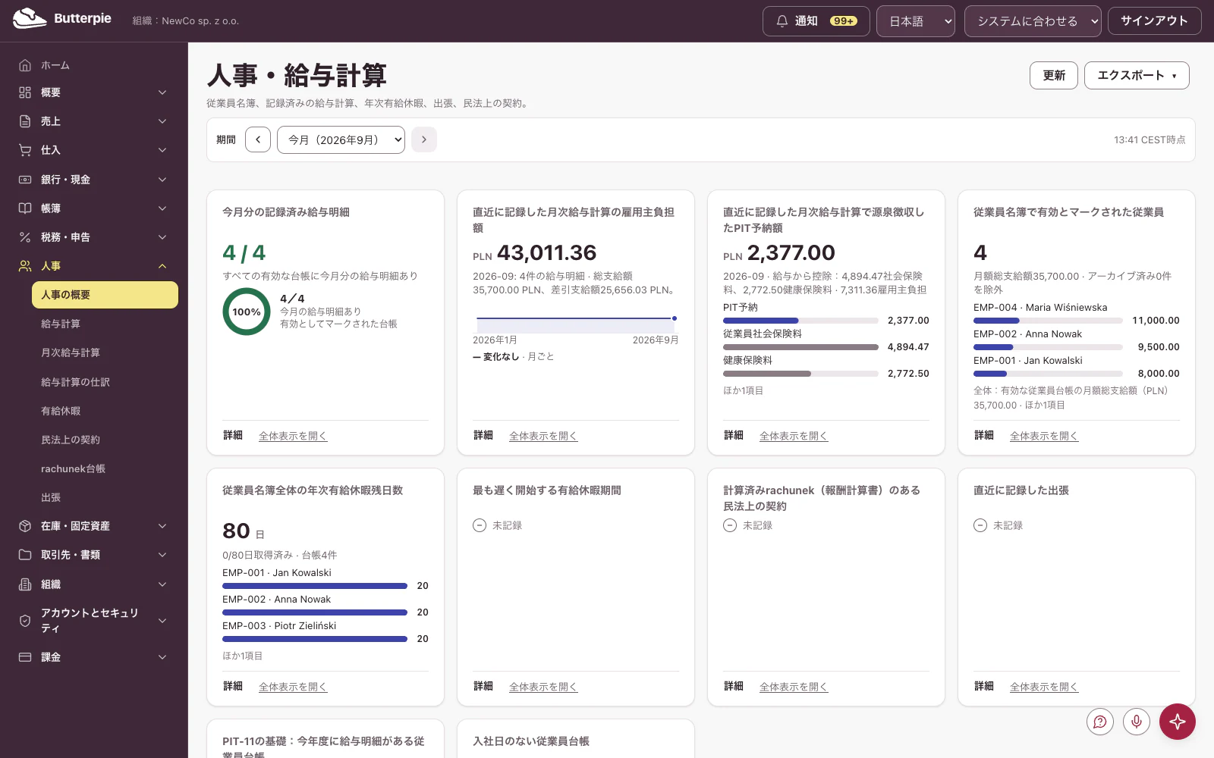Click the 税務・申告 percent icon
Image resolution: width=1214 pixels, height=758 pixels.
(25, 237)
